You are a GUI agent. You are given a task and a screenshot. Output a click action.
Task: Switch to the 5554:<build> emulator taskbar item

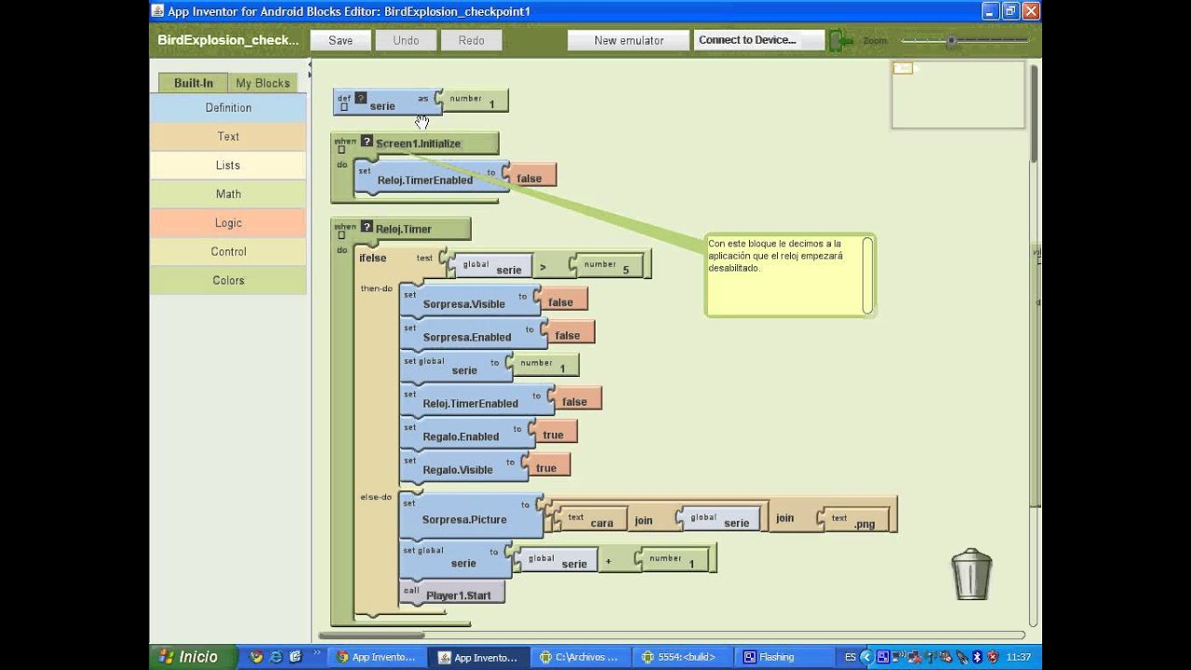coord(682,657)
